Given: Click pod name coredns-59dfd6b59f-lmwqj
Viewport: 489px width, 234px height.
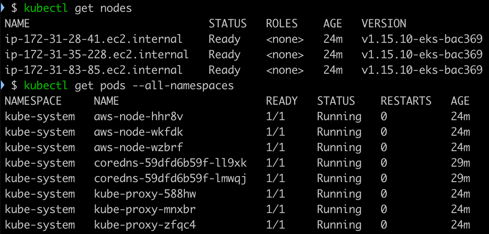Looking at the screenshot, I should [x=170, y=178].
